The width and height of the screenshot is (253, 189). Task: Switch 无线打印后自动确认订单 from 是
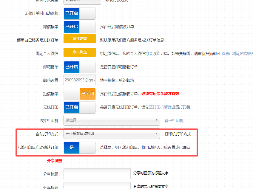coord(80,148)
